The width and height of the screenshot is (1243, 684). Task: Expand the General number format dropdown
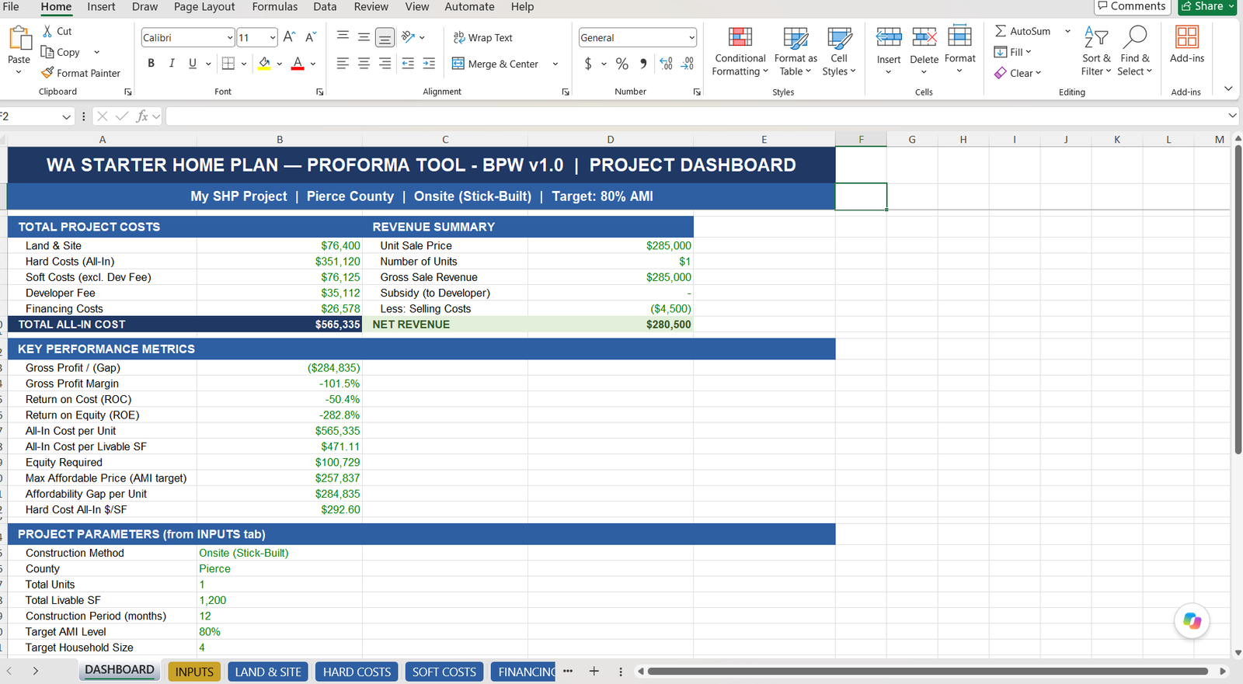[x=691, y=37]
